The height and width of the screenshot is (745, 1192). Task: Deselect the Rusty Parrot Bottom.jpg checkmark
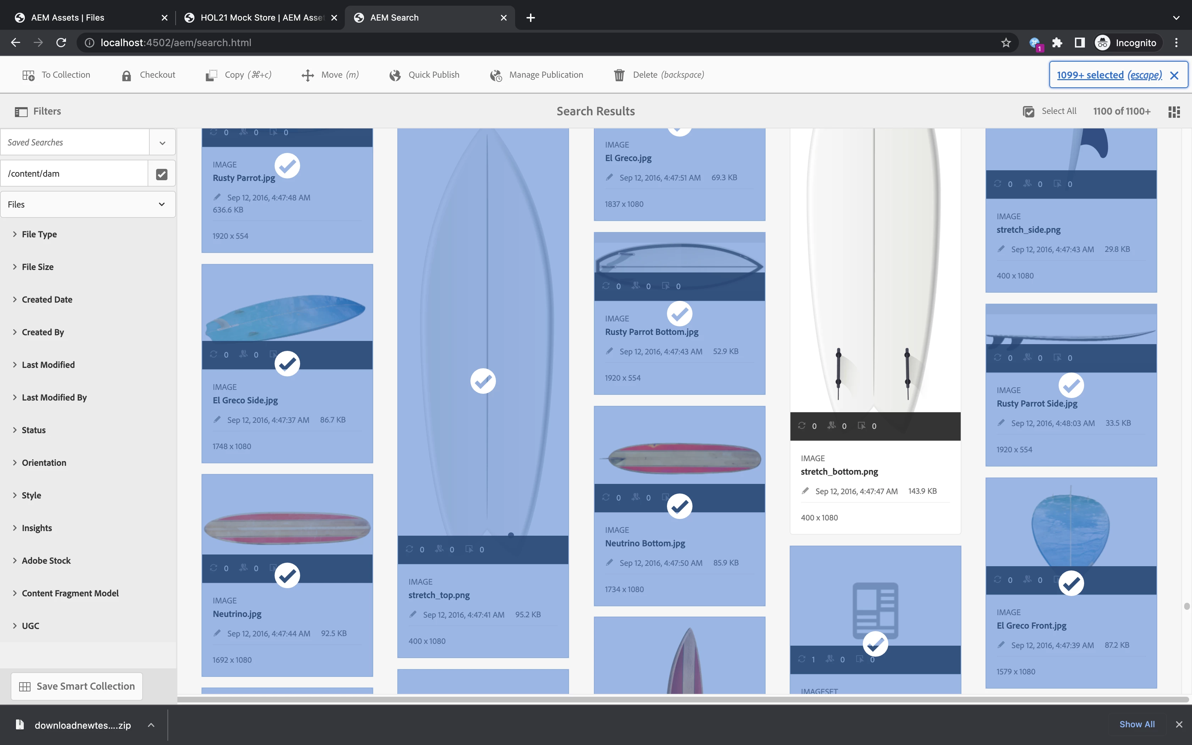tap(679, 314)
